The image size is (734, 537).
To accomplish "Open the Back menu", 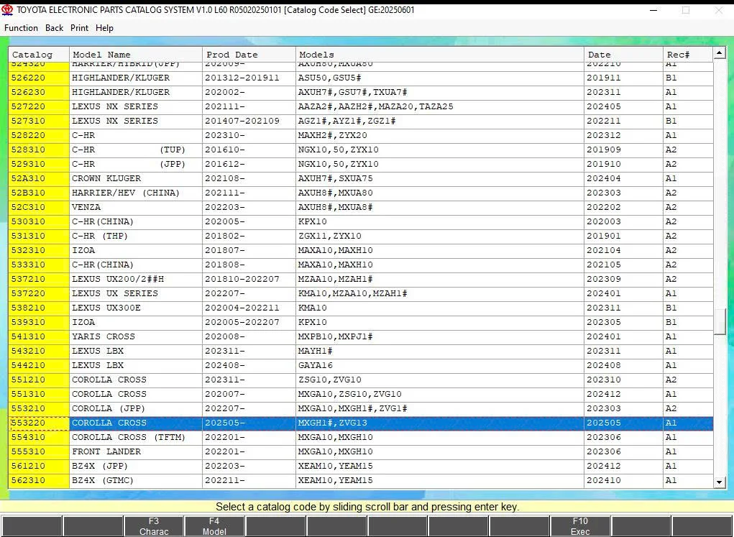I will tap(55, 28).
